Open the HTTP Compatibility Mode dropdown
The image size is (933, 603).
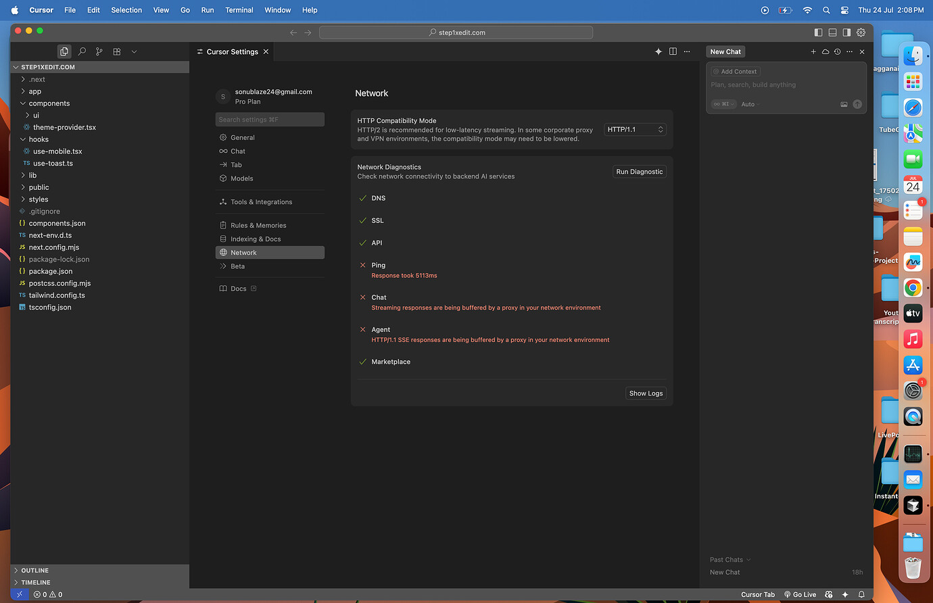pyautogui.click(x=634, y=129)
